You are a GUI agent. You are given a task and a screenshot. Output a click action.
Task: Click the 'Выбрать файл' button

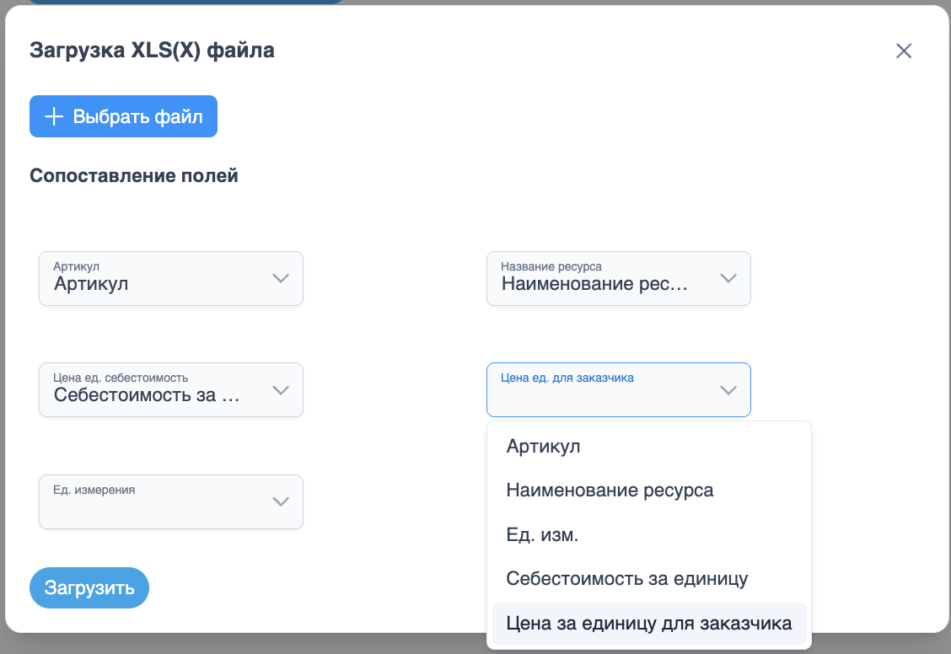point(123,116)
